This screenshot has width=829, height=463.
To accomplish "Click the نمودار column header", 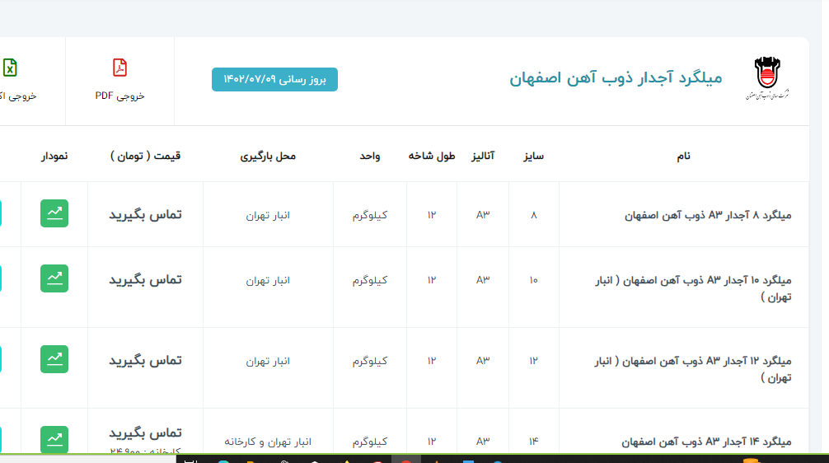I will click(x=54, y=155).
